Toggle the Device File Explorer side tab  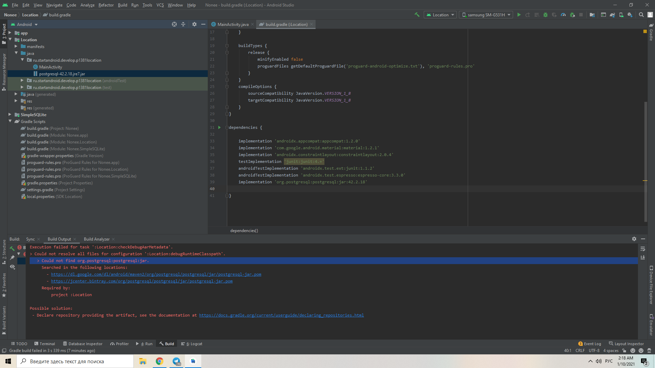pos(651,285)
